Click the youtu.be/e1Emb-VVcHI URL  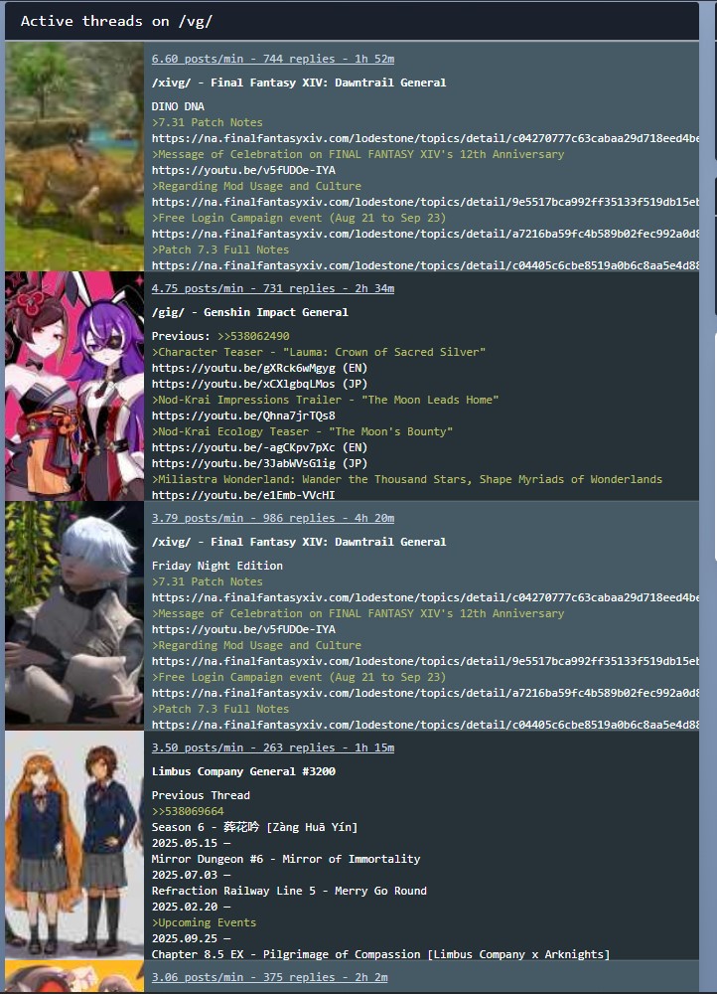point(244,495)
